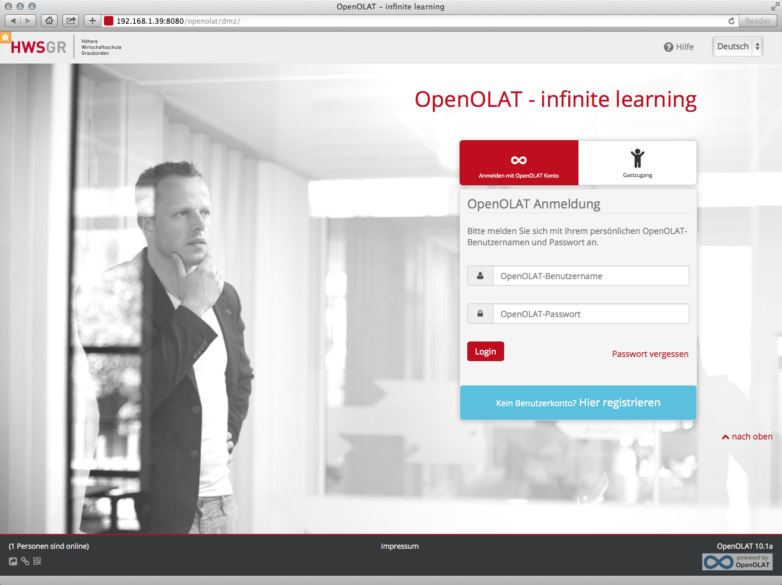This screenshot has width=782, height=585.
Task: Click the browser share icon
Action: [x=71, y=21]
